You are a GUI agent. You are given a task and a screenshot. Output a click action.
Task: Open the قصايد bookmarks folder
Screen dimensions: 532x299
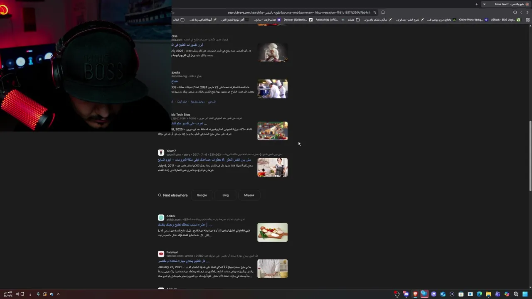[x=354, y=20]
